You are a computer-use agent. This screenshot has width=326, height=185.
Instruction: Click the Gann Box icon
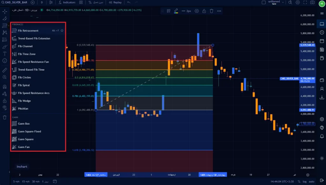pos(14,124)
